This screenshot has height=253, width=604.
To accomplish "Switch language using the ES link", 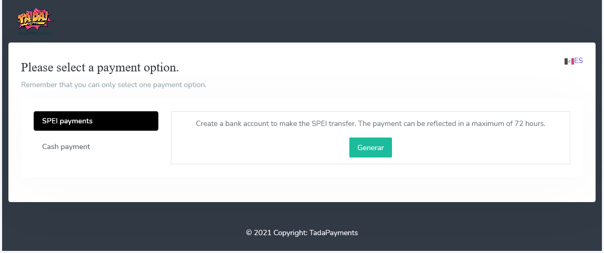I will (x=579, y=61).
